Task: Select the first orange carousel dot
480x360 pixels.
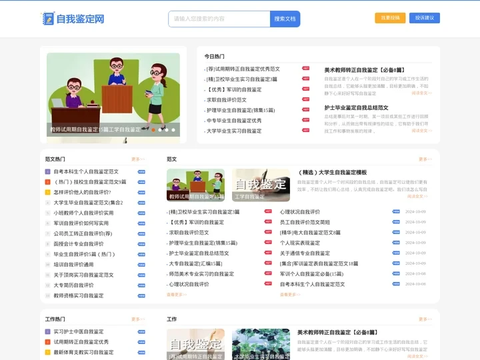Action: click(x=153, y=130)
